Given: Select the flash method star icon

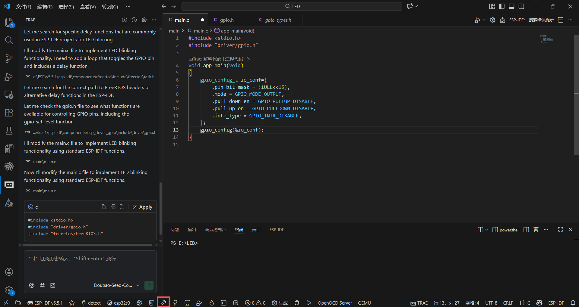Looking at the screenshot, I should pyautogui.click(x=72, y=303).
